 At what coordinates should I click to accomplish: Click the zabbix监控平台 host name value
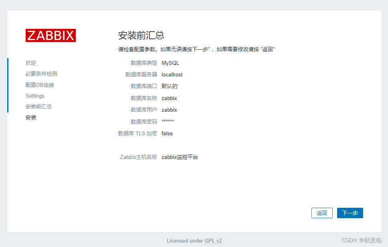click(x=180, y=157)
